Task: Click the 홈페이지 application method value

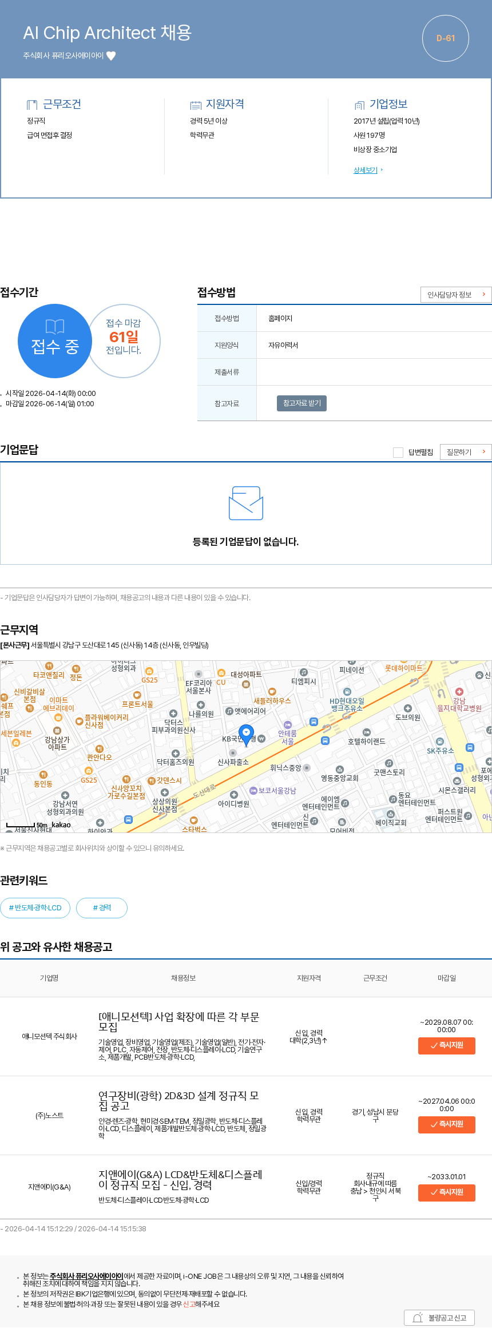Action: 280,318
